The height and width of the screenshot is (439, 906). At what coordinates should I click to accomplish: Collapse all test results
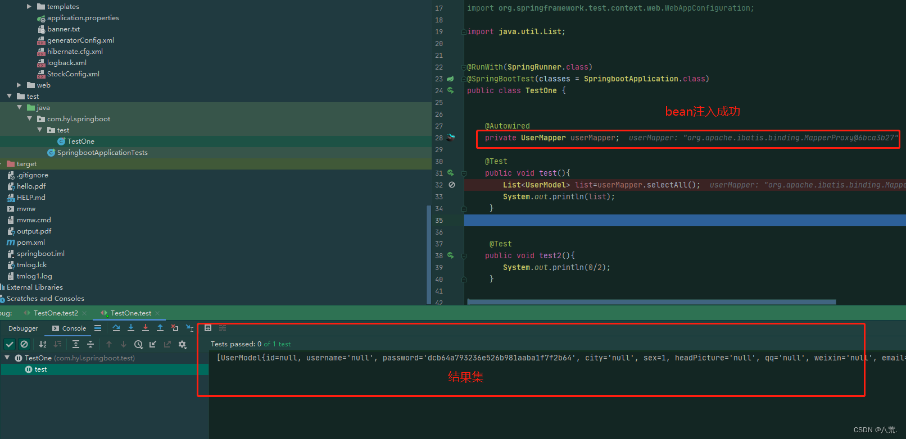point(90,344)
